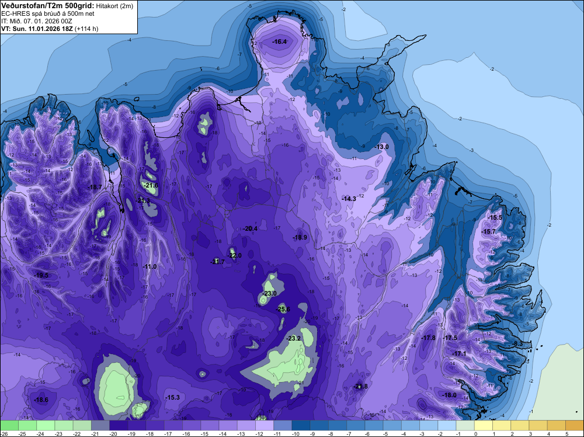Select the -21.7 temperature value
The width and height of the screenshot is (584, 437).
point(217,262)
